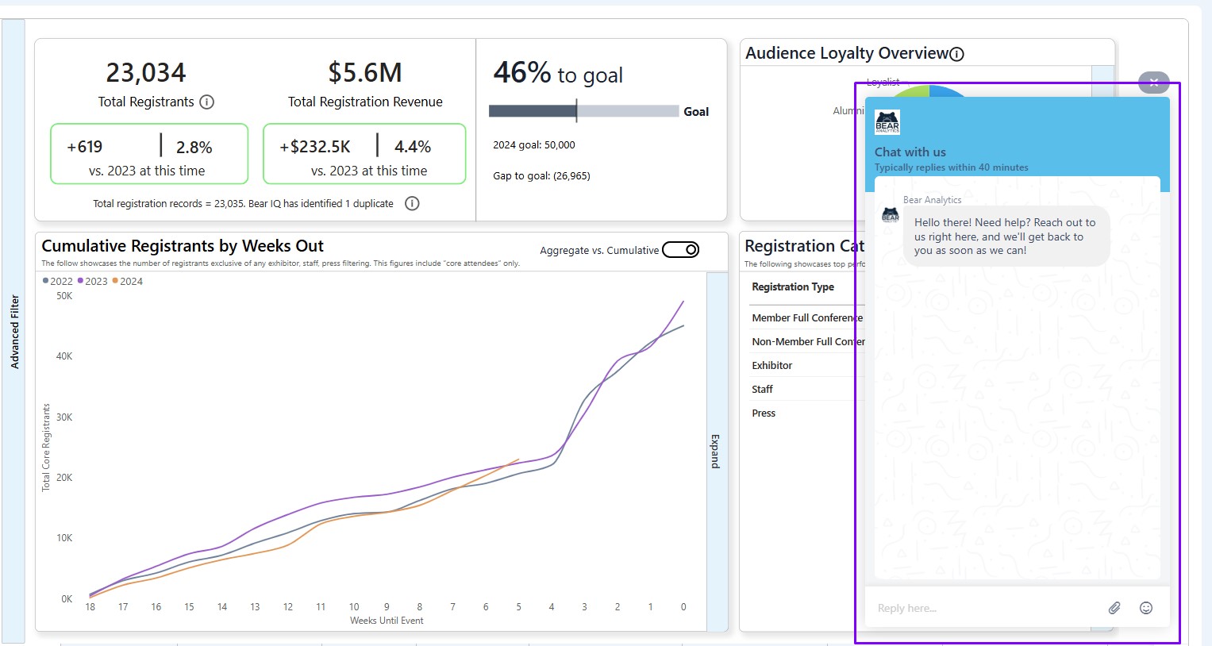Close the chat widget with X button
Viewport: 1212px width, 646px height.
1153,82
